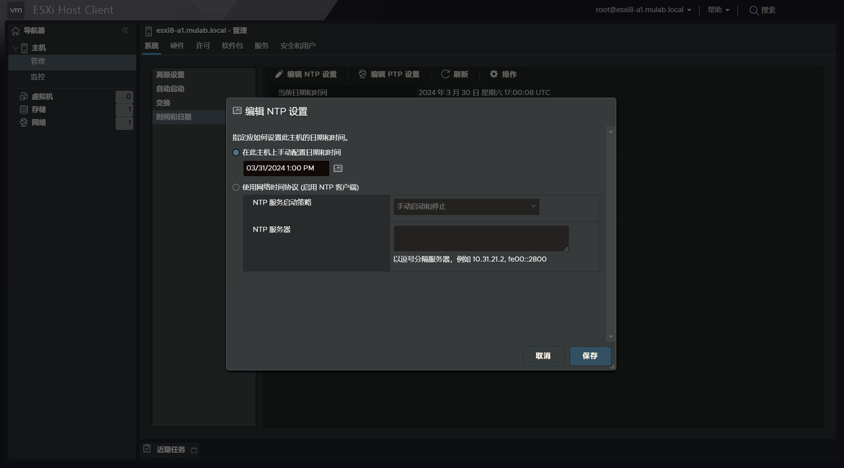Switch to the Security and Users tab

(298, 46)
